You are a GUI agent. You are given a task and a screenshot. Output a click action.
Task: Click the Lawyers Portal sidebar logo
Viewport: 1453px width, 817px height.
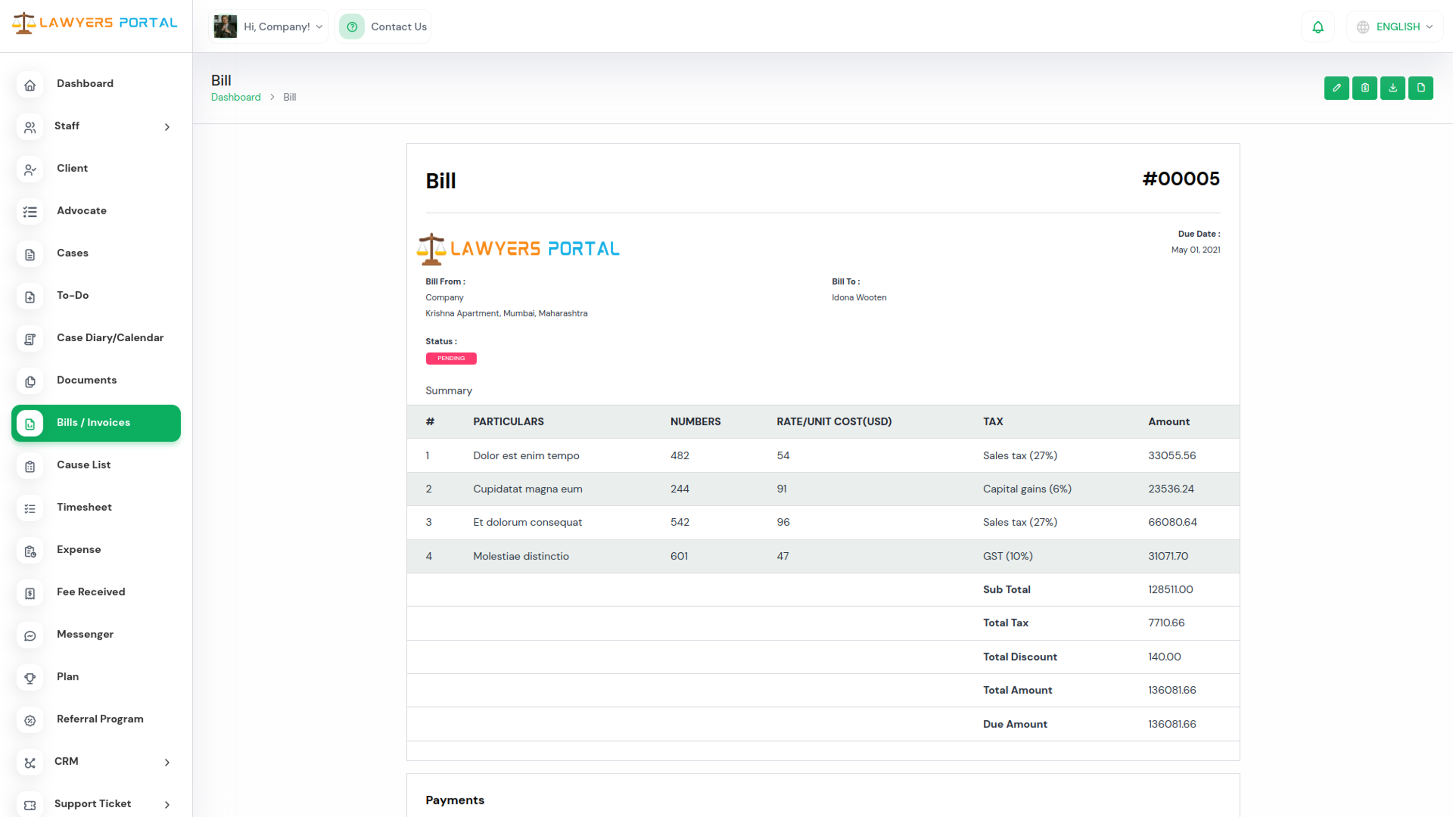(x=95, y=23)
